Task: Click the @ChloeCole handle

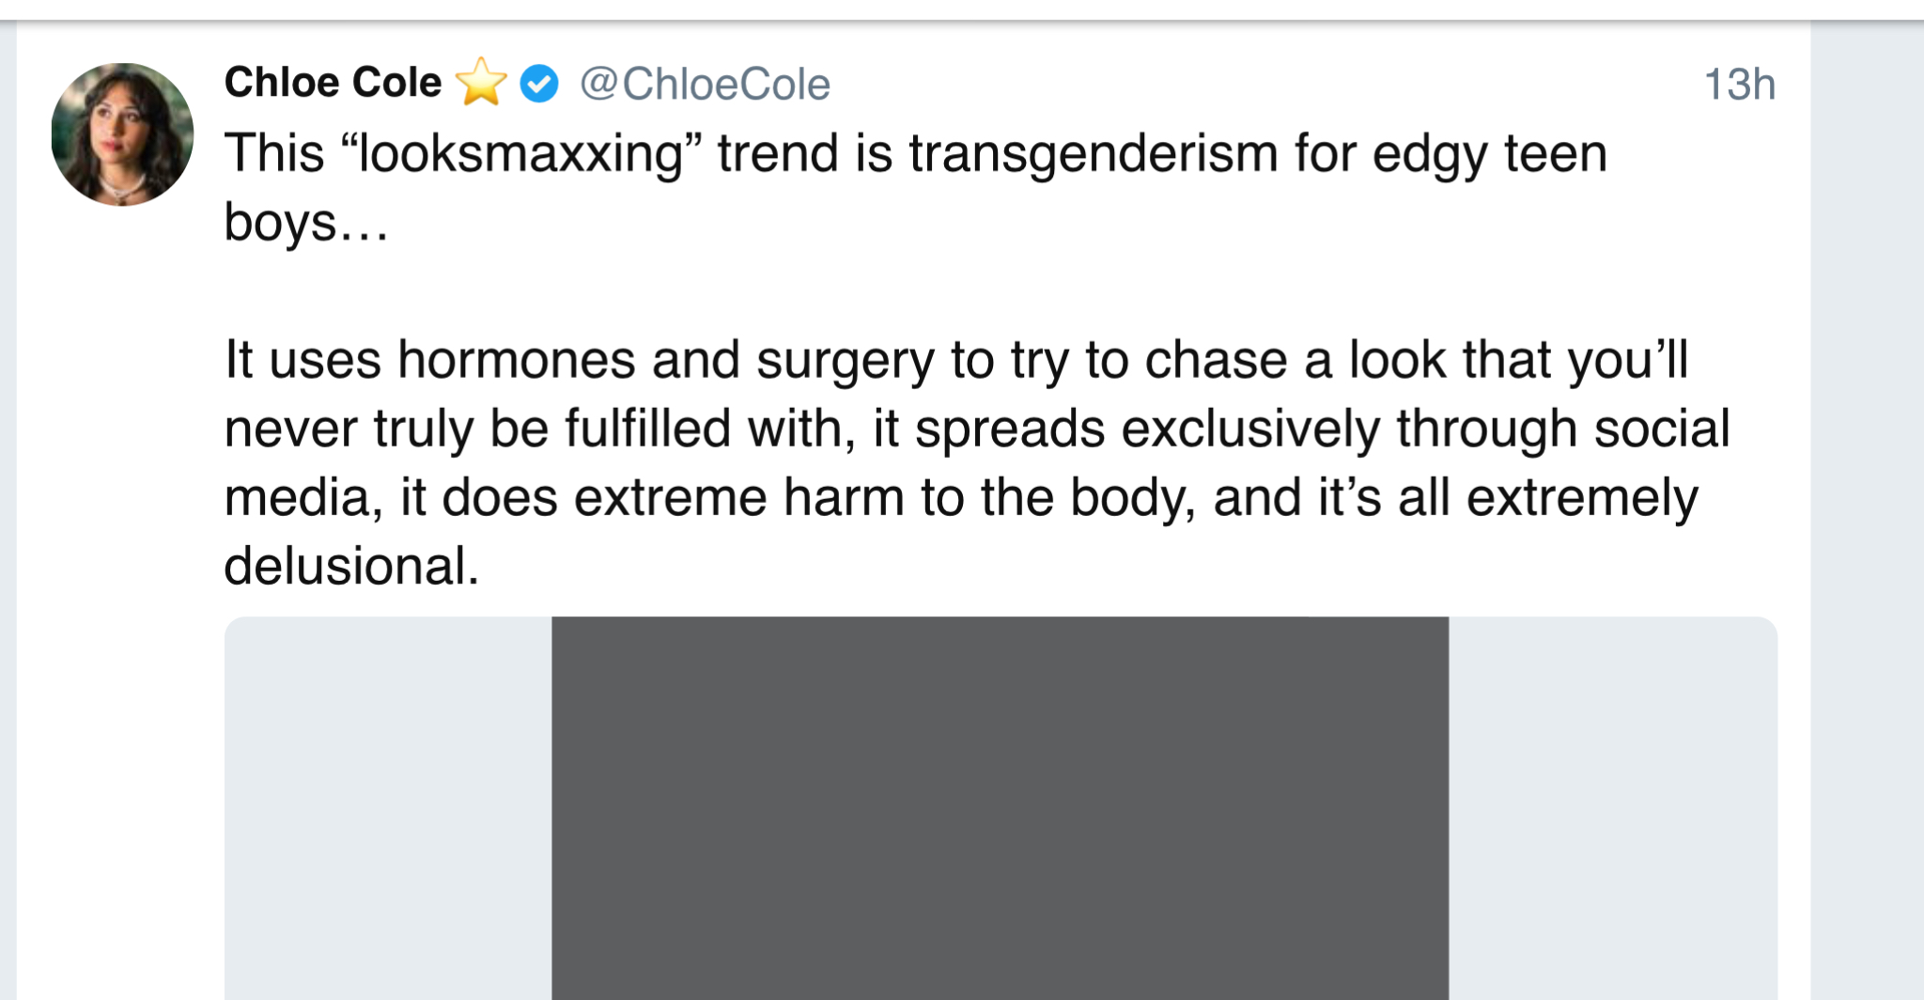Action: tap(705, 85)
